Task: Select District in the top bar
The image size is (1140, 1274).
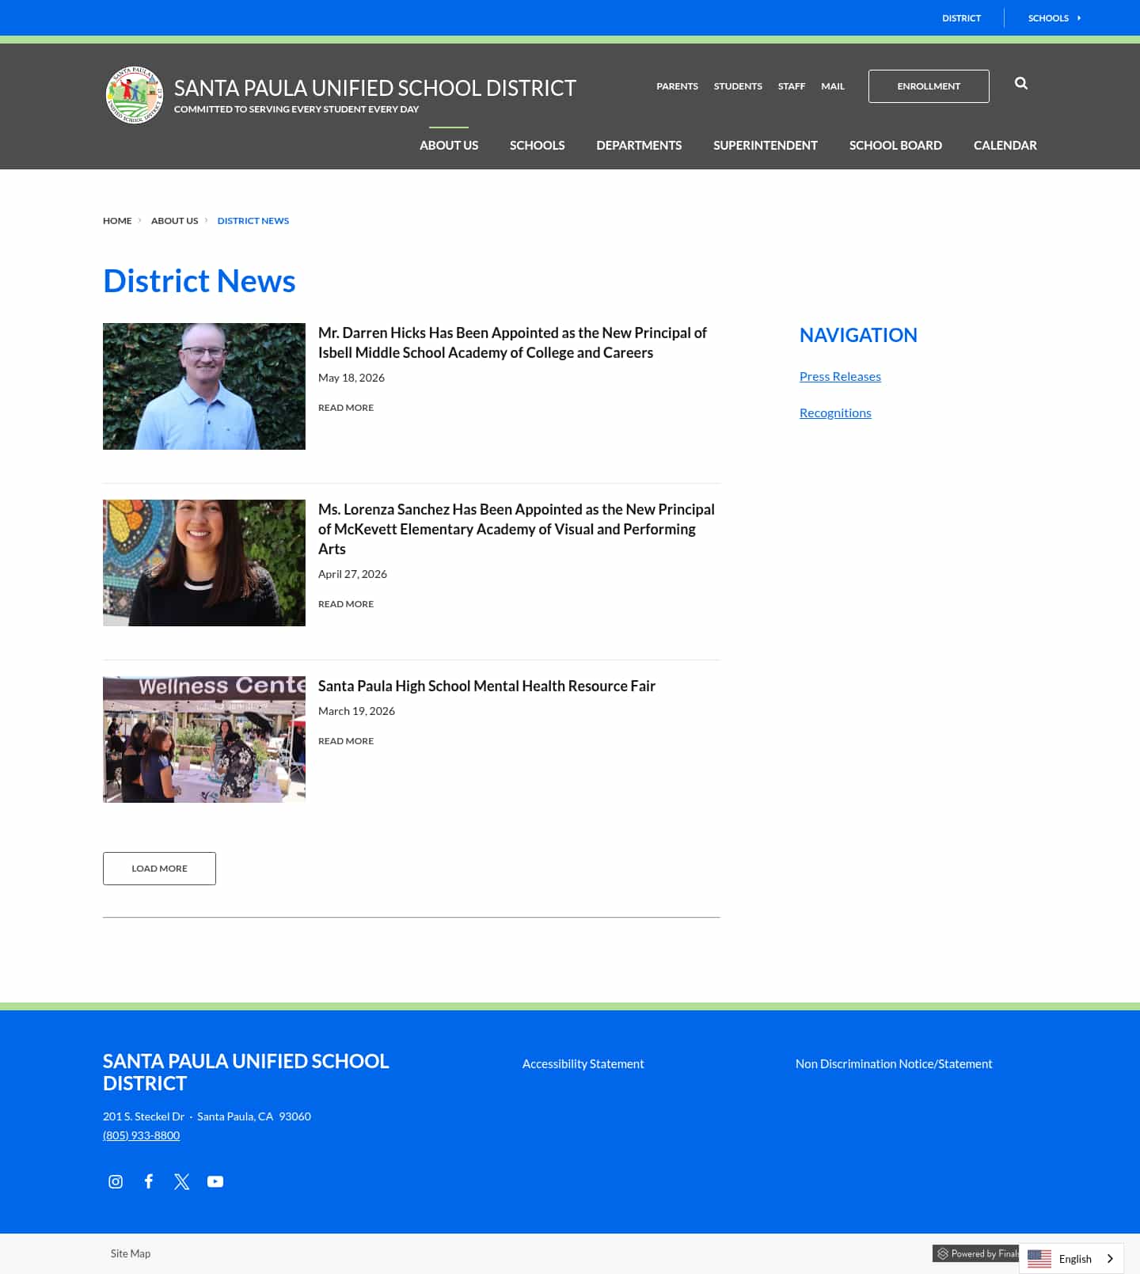Action: [x=961, y=18]
